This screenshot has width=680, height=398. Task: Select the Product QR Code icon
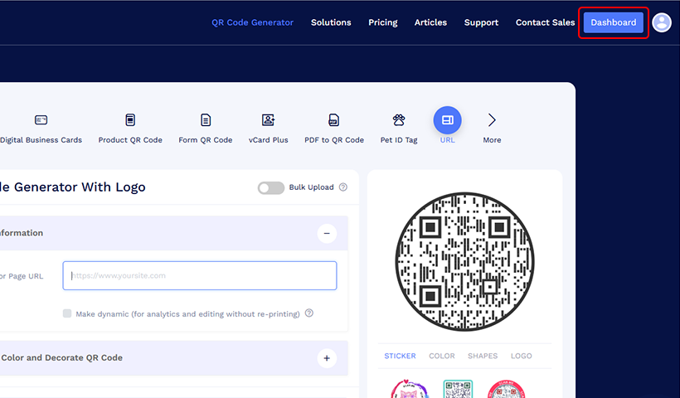pos(130,119)
